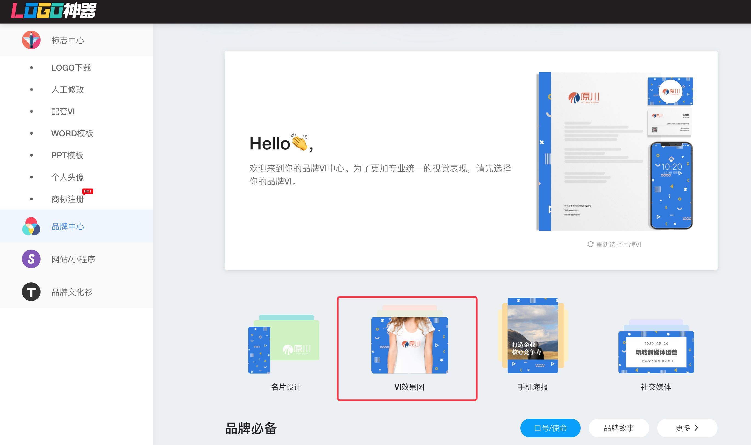Open the 手机海报 poster thumbnail

pos(532,336)
